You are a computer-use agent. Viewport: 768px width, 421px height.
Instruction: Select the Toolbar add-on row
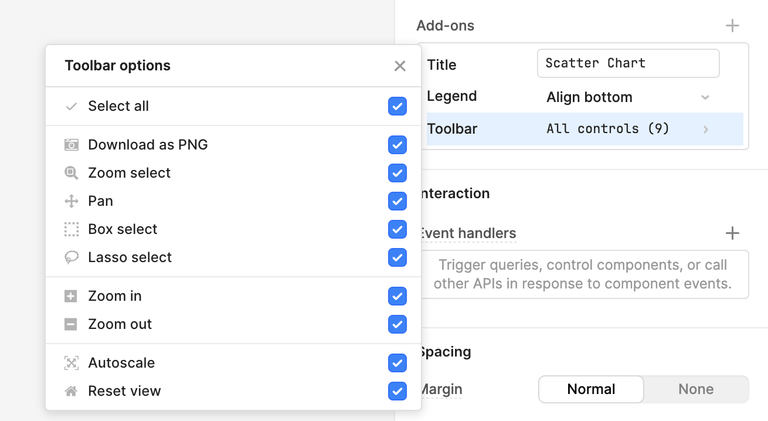pos(585,129)
